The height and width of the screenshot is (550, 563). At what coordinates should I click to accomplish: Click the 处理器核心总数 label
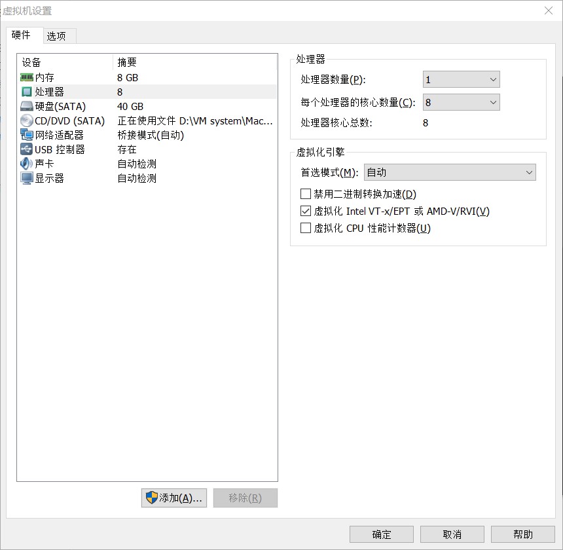[x=336, y=123]
